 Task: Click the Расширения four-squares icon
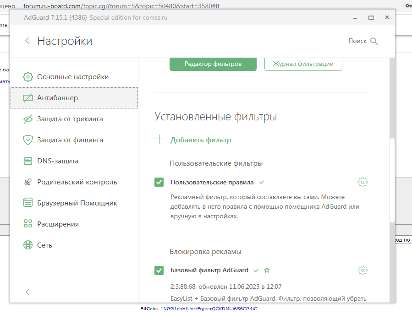pos(28,224)
